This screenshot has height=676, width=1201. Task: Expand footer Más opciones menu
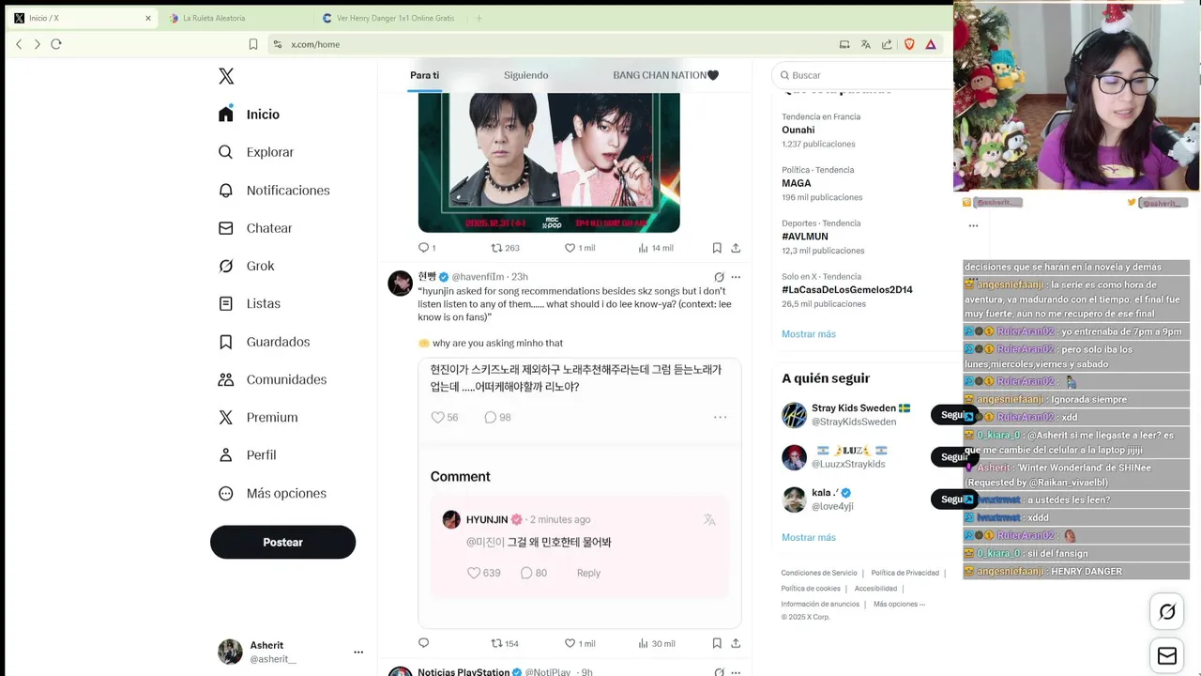(899, 605)
